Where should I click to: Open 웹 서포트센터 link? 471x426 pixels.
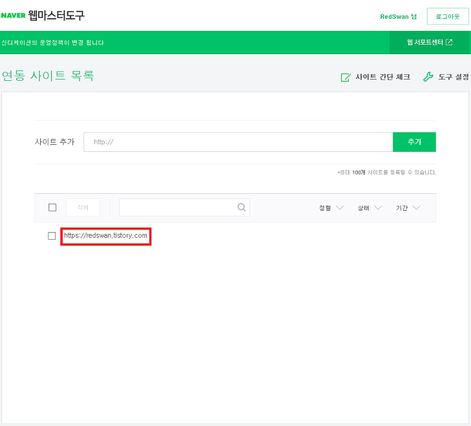coord(430,42)
